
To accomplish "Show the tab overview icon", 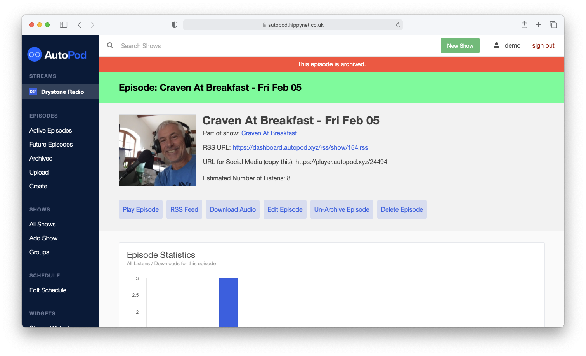I will click(x=553, y=25).
